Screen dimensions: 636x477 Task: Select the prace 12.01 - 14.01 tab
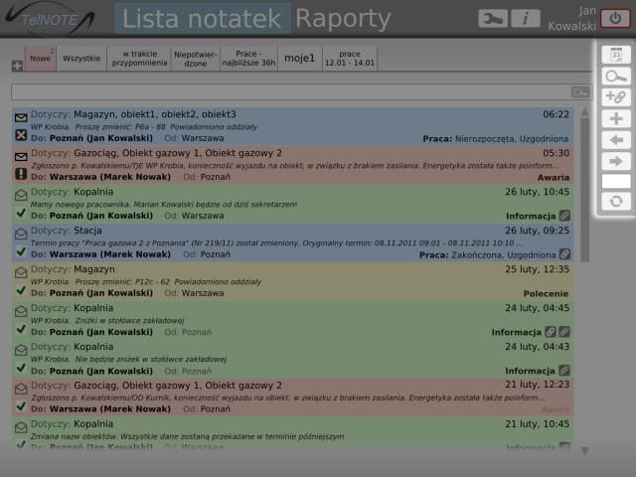click(350, 59)
